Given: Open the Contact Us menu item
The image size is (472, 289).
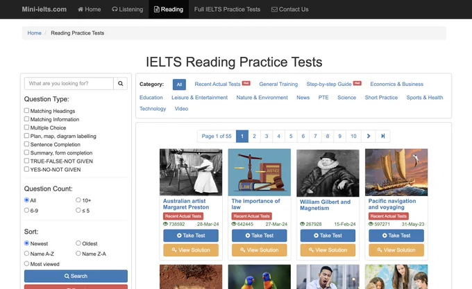Looking at the screenshot, I should click(x=290, y=9).
